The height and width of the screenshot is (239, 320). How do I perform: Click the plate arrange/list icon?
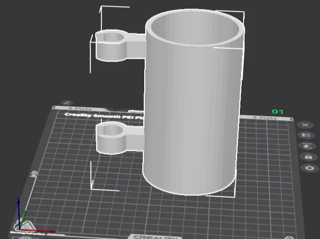[x=306, y=135]
